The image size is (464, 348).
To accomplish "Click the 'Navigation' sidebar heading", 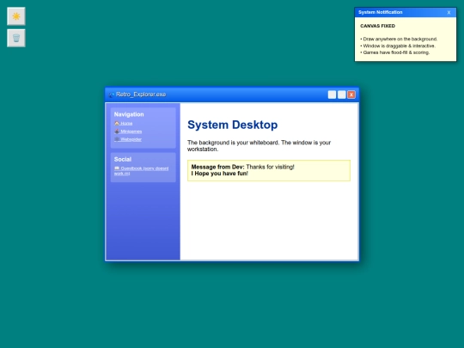I will [129, 114].
